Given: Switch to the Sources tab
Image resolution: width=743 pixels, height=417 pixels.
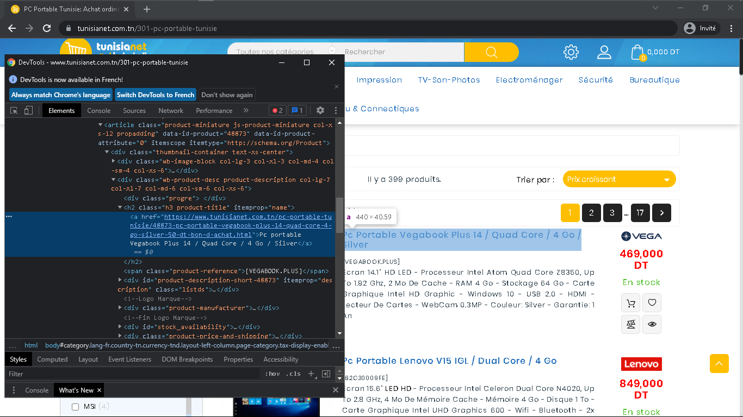Looking at the screenshot, I should pyautogui.click(x=134, y=110).
